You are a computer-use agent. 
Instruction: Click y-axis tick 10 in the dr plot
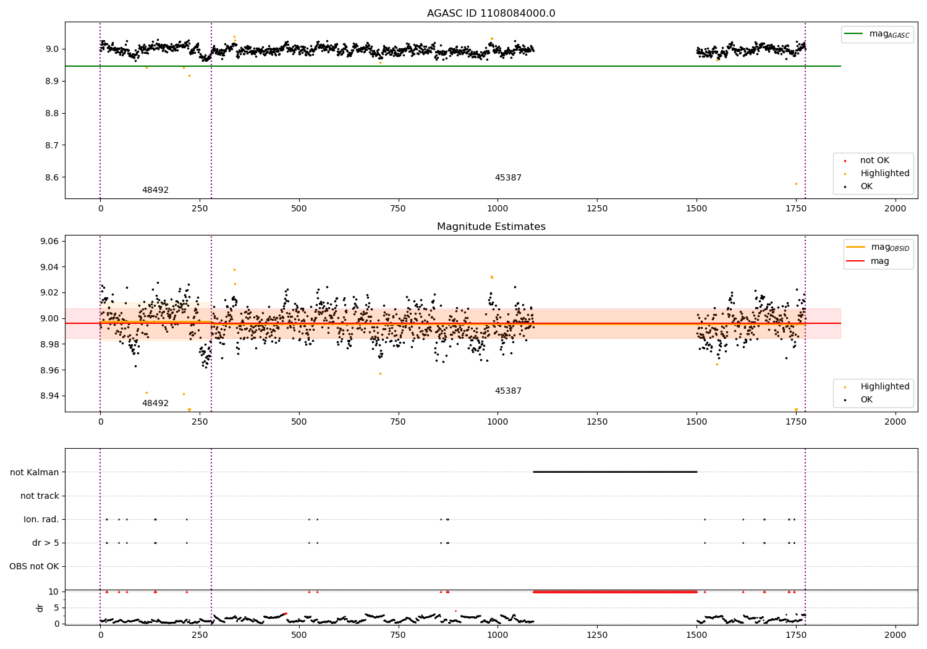point(54,592)
